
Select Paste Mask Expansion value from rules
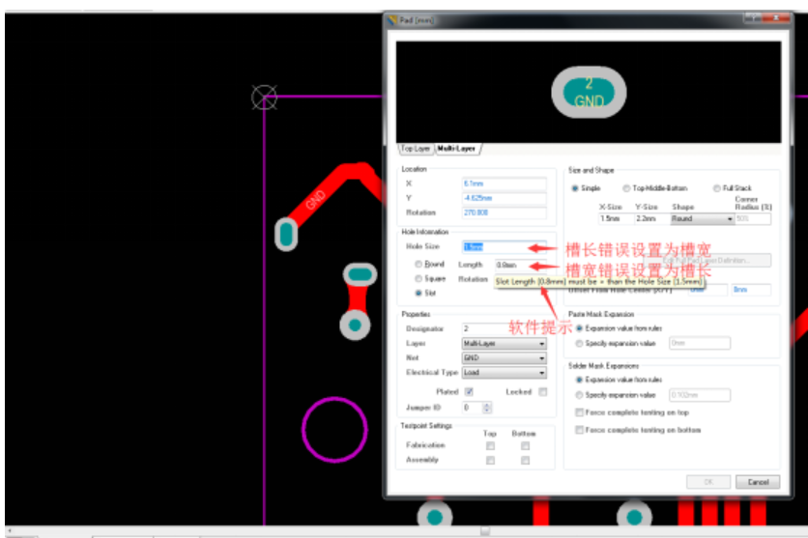[579, 328]
